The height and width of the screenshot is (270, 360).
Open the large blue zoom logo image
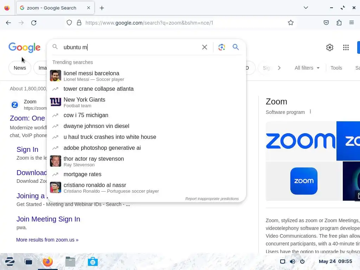point(301,141)
